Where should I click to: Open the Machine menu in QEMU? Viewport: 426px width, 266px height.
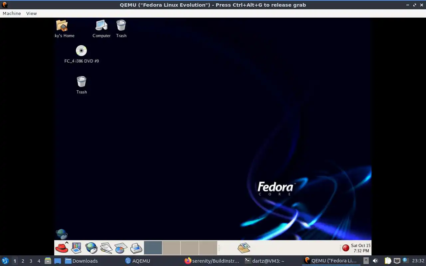pyautogui.click(x=12, y=13)
